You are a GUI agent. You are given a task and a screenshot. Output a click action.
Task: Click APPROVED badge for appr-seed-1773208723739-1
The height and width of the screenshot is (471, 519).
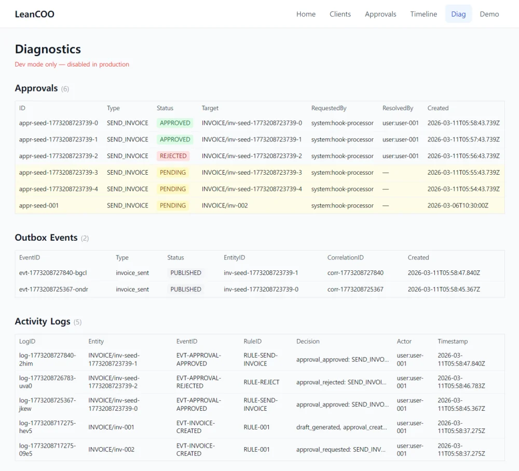(175, 139)
